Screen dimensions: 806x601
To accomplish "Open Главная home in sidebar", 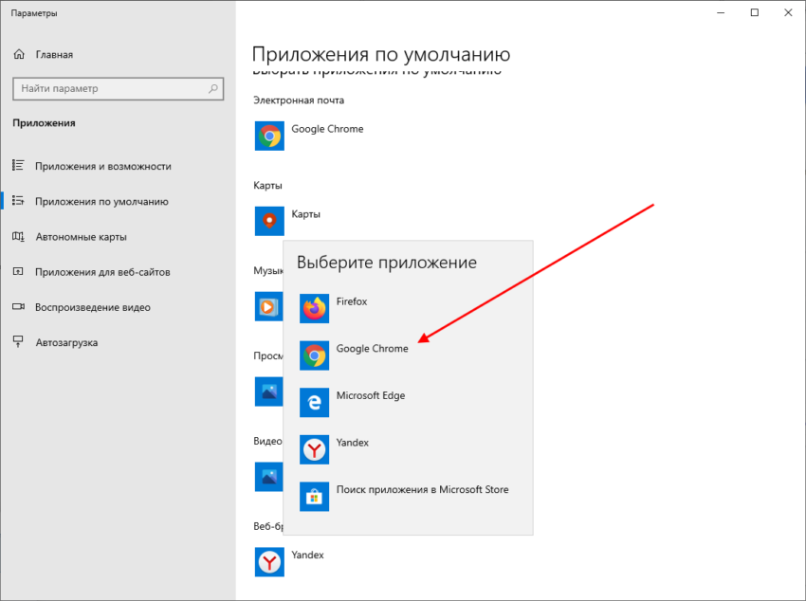I will click(x=54, y=55).
